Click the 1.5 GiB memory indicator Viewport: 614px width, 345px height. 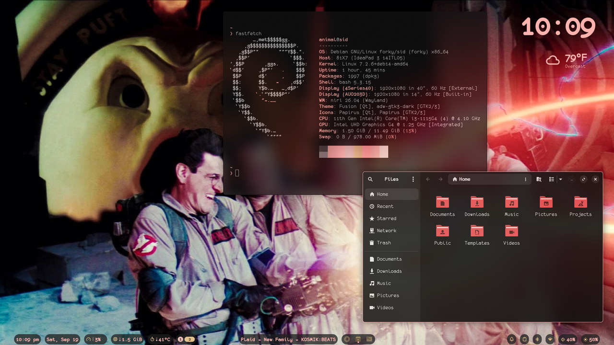127,339
